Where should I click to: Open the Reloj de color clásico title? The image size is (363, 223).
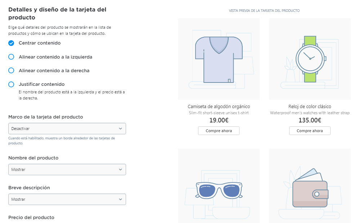310,106
